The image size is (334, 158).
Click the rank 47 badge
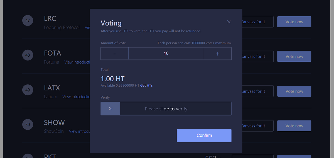[28, 21]
